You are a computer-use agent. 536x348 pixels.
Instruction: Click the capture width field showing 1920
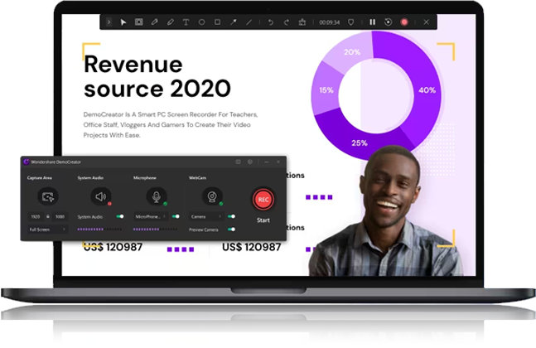[36, 216]
